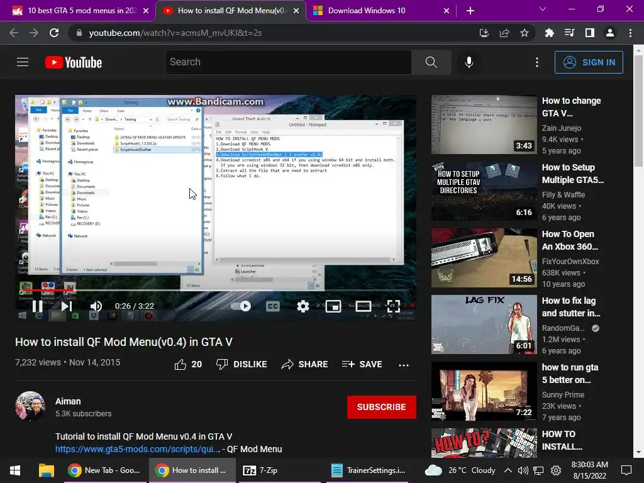Reload the current page
The image size is (644, 483).
point(54,33)
